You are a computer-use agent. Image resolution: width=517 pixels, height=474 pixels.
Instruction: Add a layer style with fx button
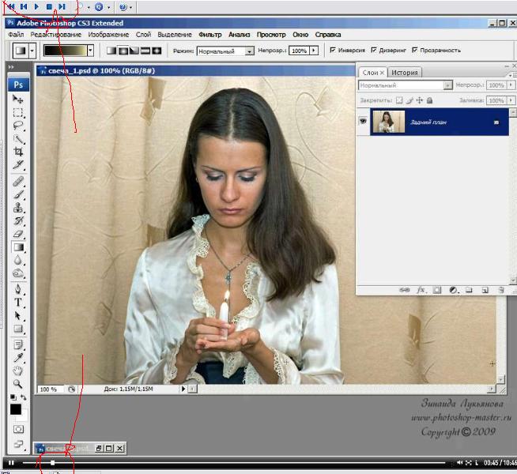click(421, 290)
